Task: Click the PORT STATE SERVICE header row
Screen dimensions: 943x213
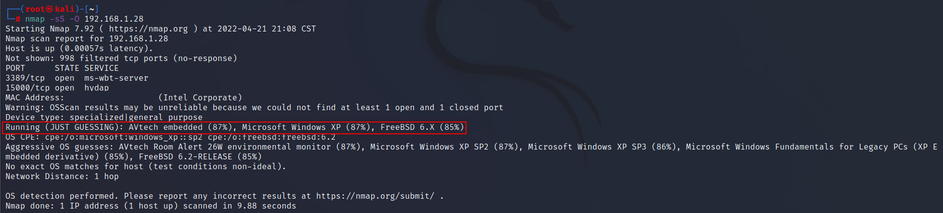Action: pyautogui.click(x=62, y=68)
